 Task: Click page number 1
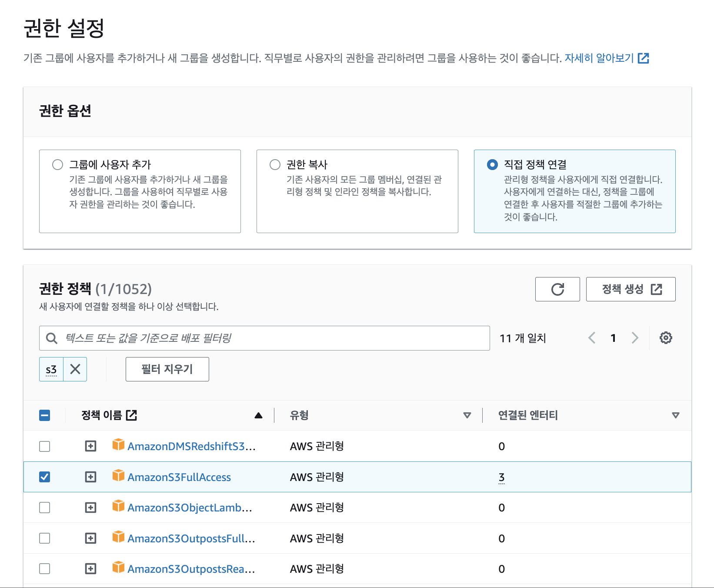[x=613, y=338]
